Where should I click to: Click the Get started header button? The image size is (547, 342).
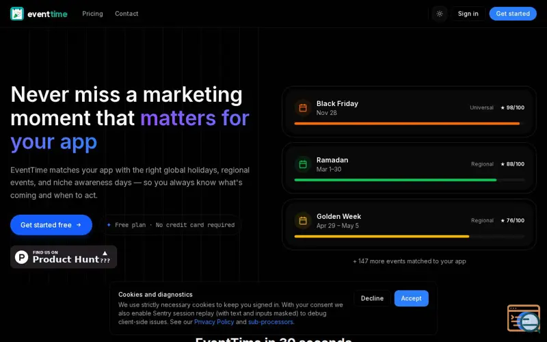click(513, 14)
